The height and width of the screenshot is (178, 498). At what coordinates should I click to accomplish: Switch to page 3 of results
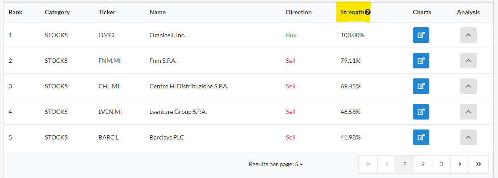tap(441, 164)
